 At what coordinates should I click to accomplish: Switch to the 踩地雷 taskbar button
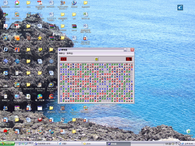coord(118,144)
